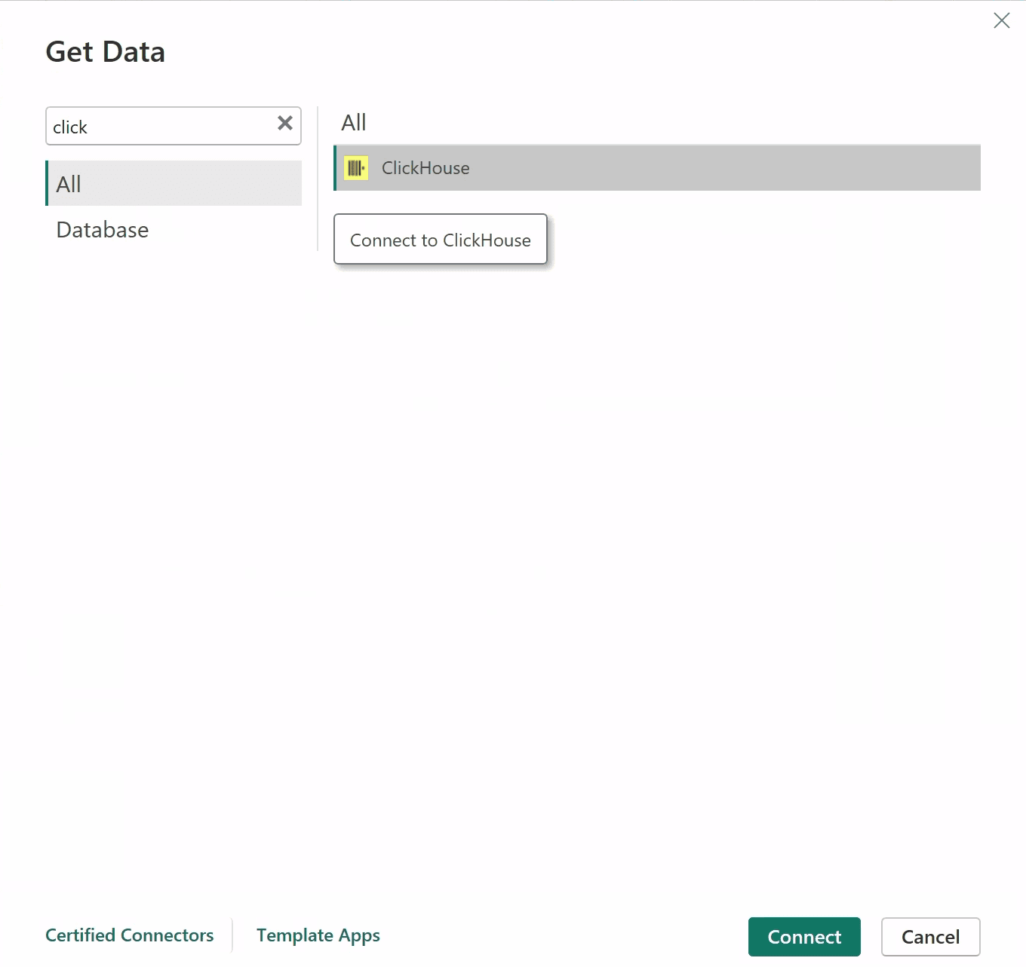Click the typed word 'click' in search

[70, 127]
